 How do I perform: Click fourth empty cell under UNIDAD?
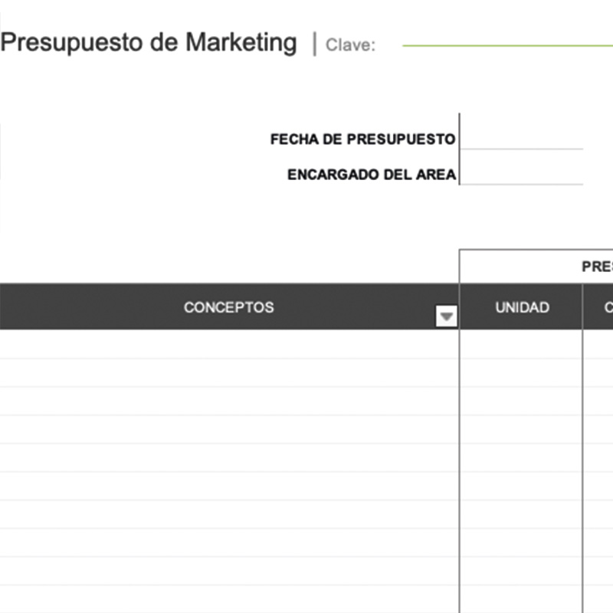coord(521,429)
